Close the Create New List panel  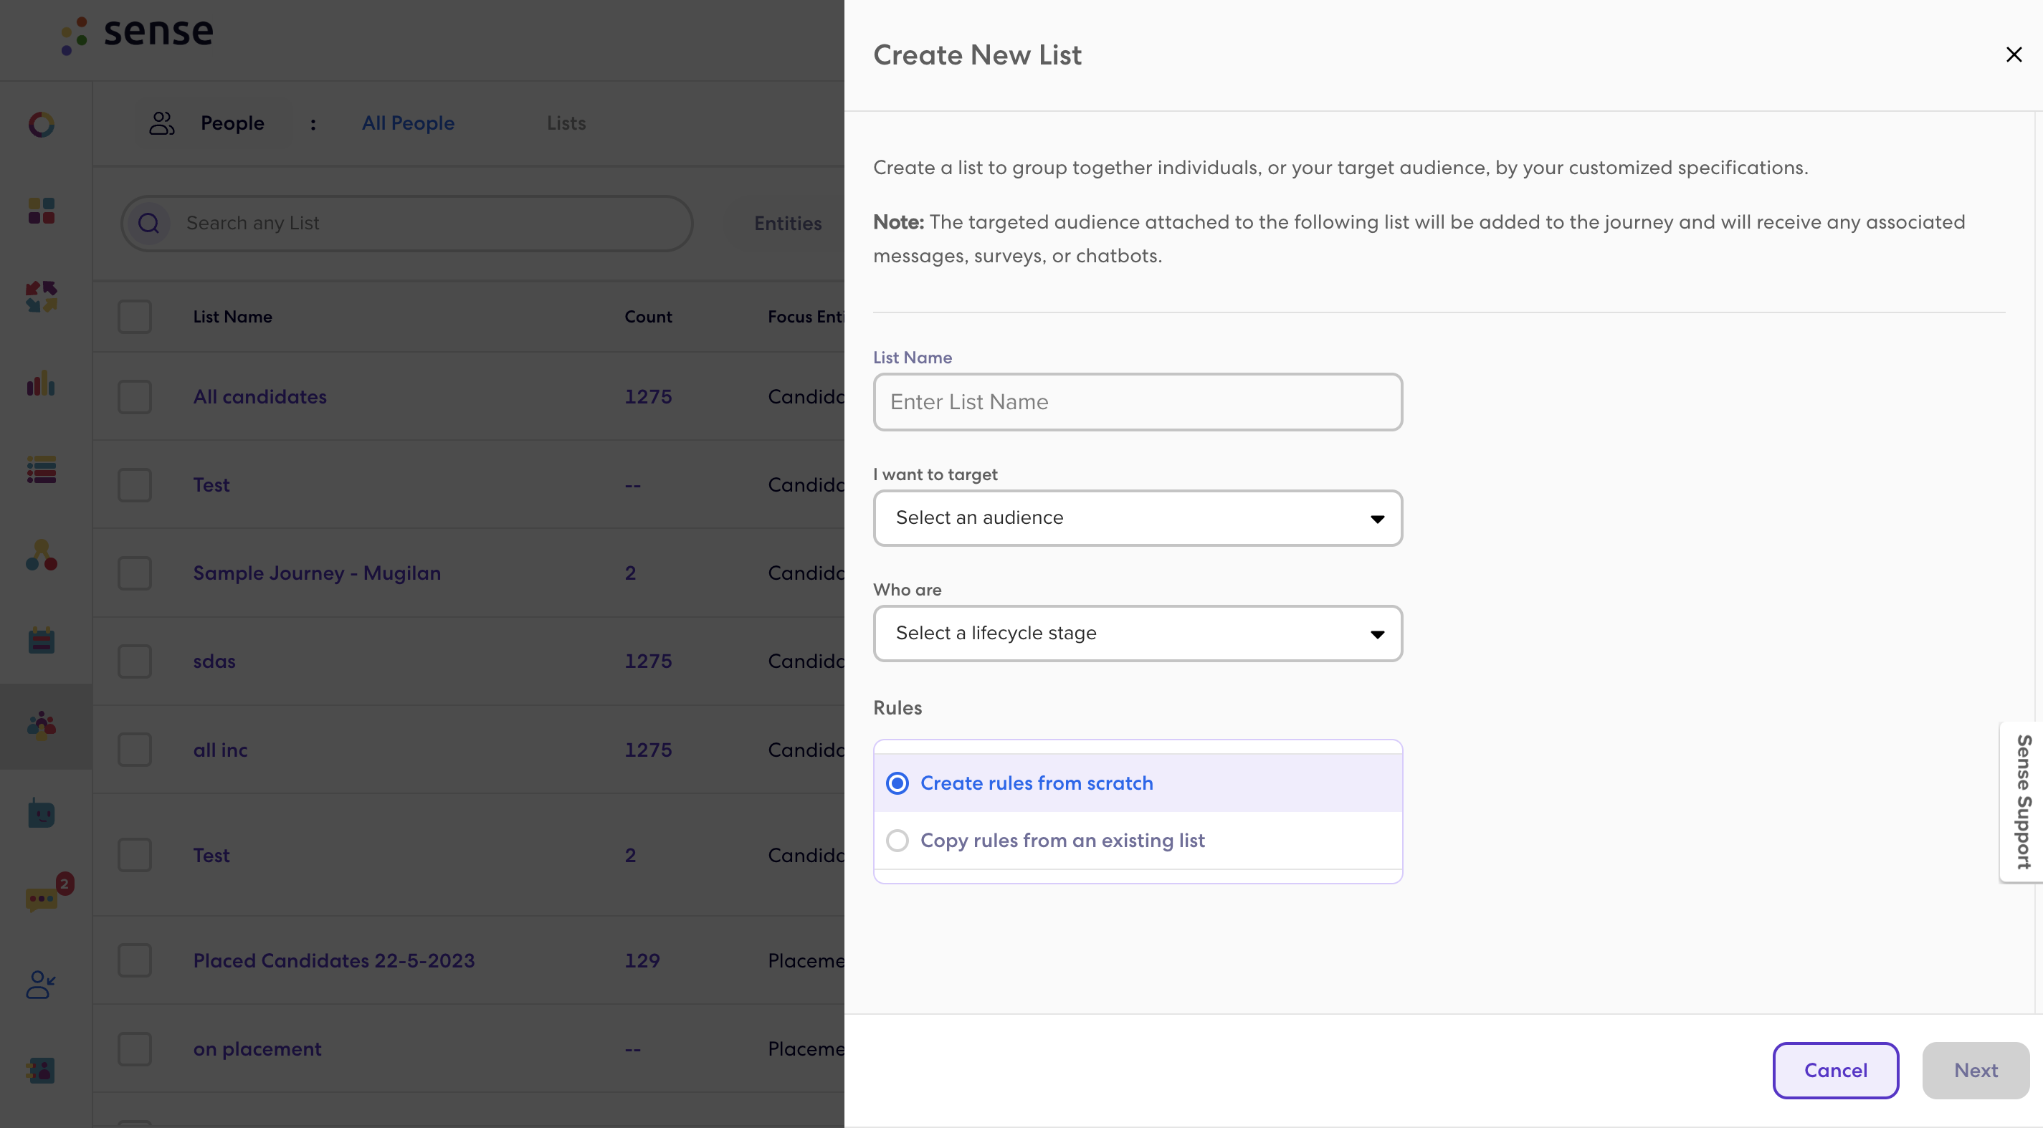tap(2014, 54)
